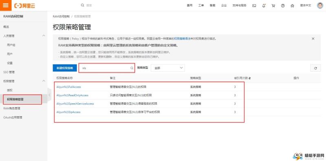326x161 pixels.
Task: Click the 权限策略名称 column header
Action: point(65,78)
